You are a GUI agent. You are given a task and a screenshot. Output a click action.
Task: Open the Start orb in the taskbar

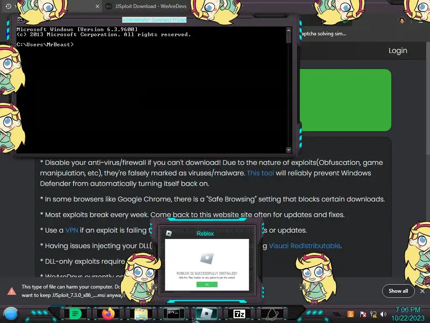11,314
